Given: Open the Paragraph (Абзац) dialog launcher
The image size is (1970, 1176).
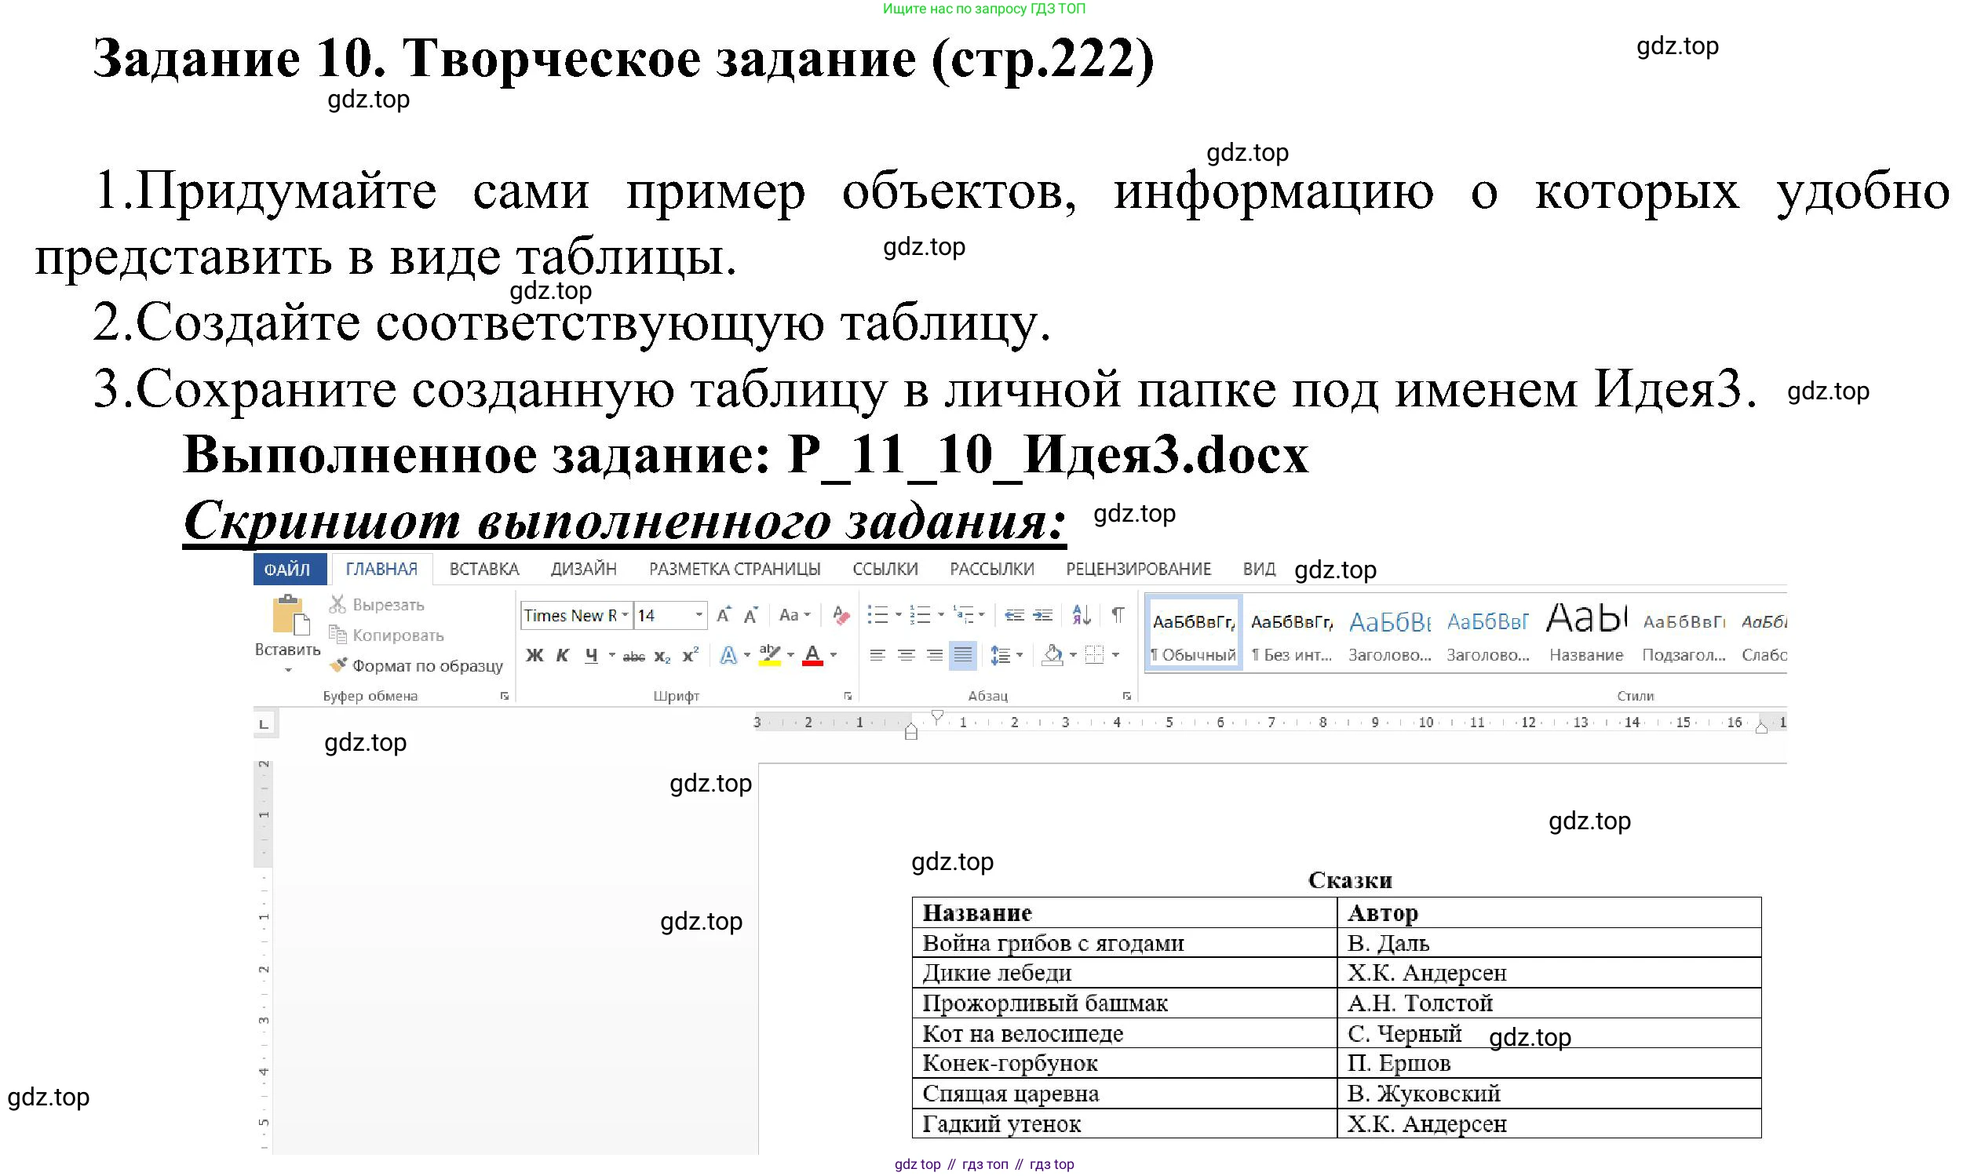Looking at the screenshot, I should [x=1126, y=697].
